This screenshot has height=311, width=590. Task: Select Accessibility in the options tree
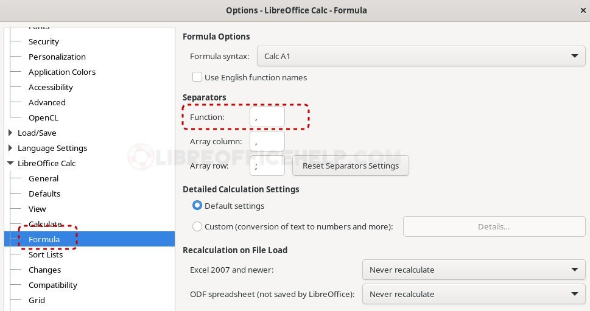(x=51, y=87)
